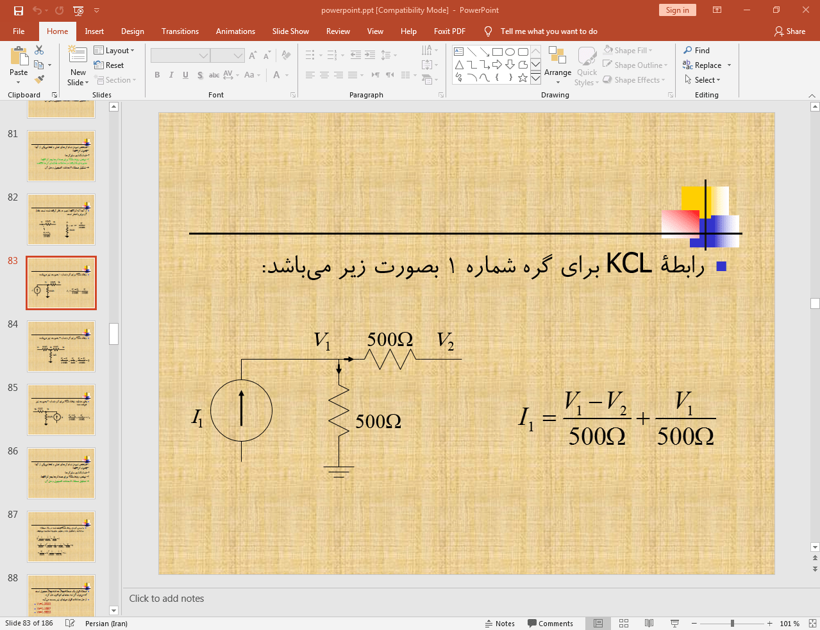
Task: Switch to the Animations tab
Action: point(235,31)
